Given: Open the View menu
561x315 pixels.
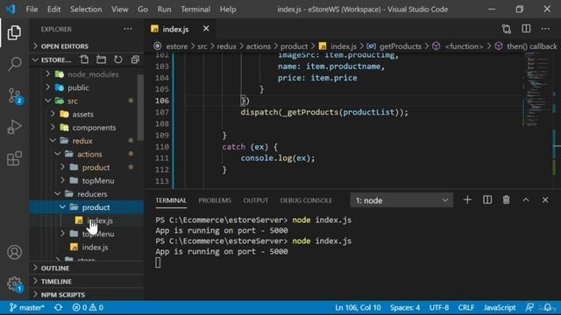Looking at the screenshot, I should (119, 10).
